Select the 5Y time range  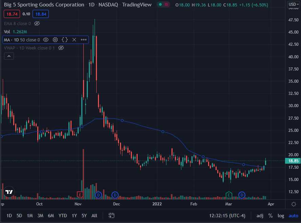pyautogui.click(x=84, y=216)
